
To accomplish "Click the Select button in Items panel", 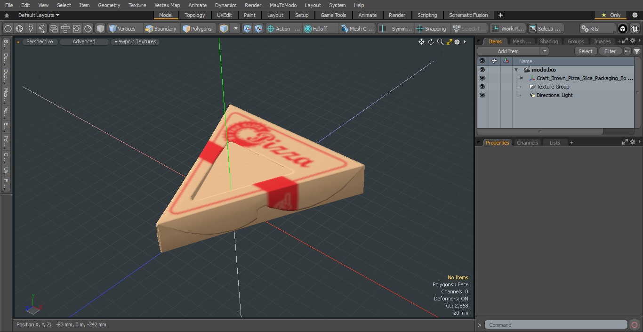I will (x=586, y=51).
